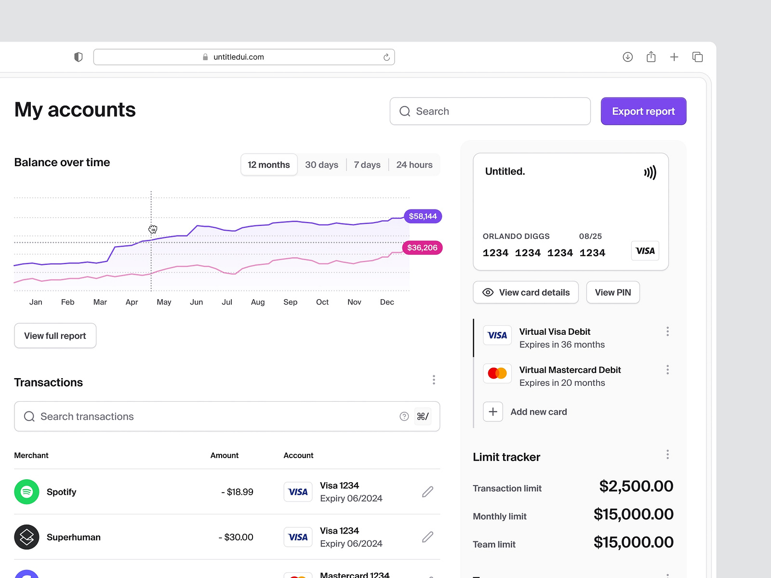Image resolution: width=771 pixels, height=578 pixels.
Task: Click the Mastercard icon beside Virtual Mastercard Debit
Action: (x=497, y=373)
